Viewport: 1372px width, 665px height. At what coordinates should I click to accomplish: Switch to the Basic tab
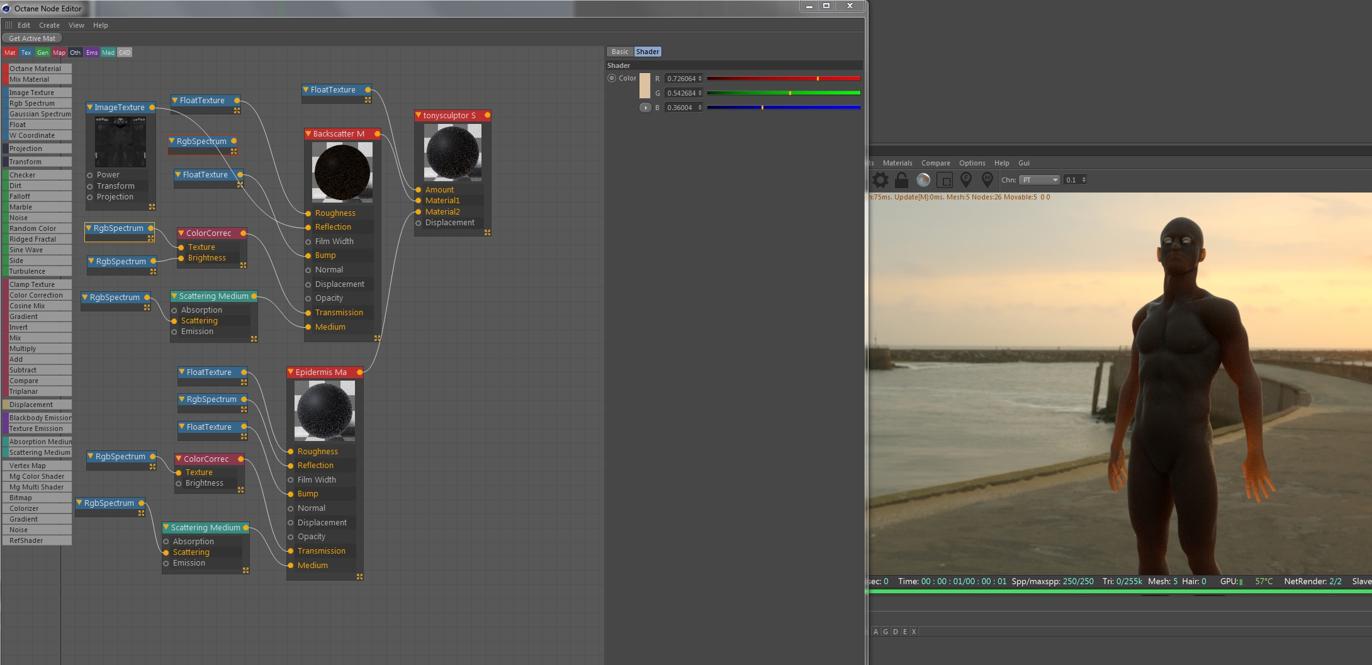(x=619, y=52)
